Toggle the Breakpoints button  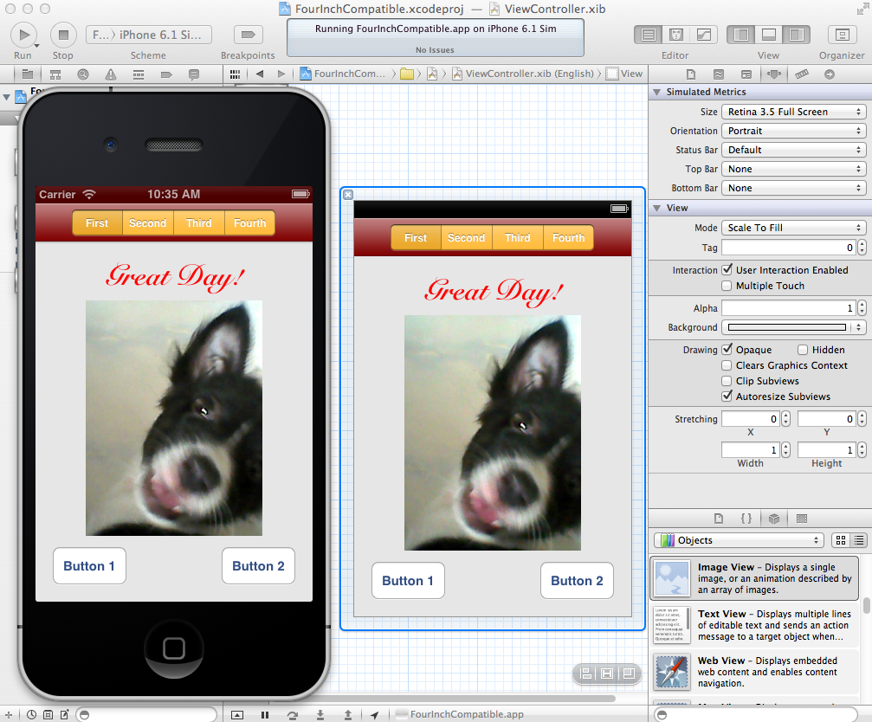click(248, 35)
